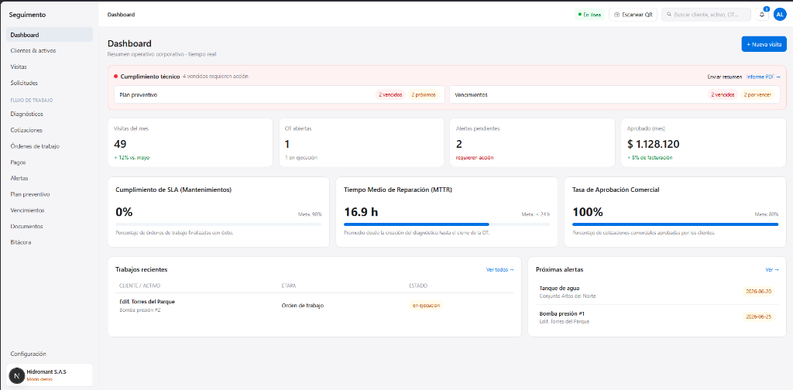Click the Plan preventivo compliance row

279,94
